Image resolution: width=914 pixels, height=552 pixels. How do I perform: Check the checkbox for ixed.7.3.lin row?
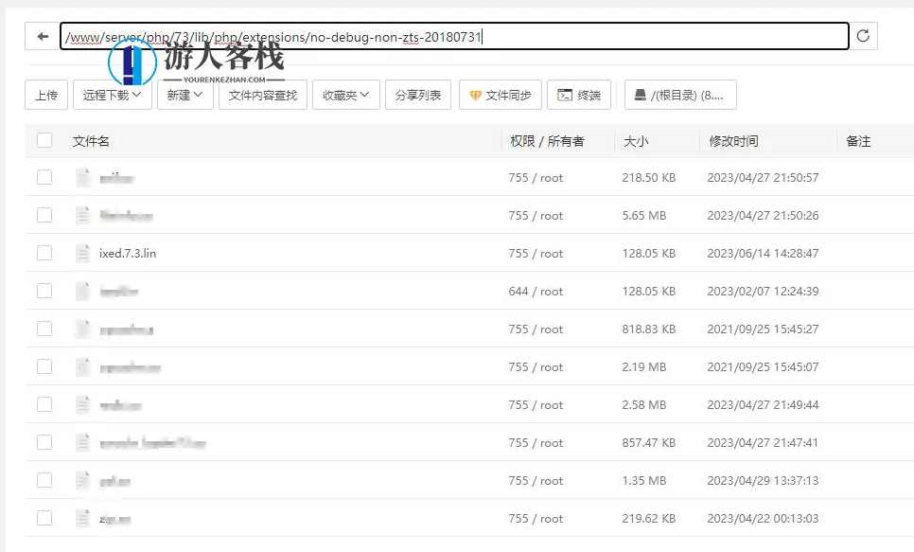(43, 253)
